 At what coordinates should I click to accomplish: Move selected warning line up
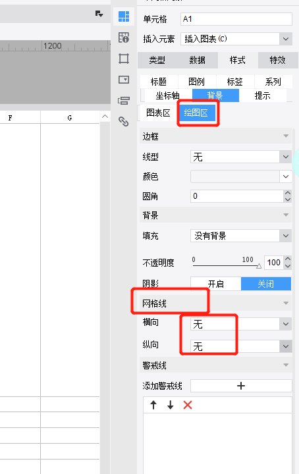pyautogui.click(x=153, y=405)
